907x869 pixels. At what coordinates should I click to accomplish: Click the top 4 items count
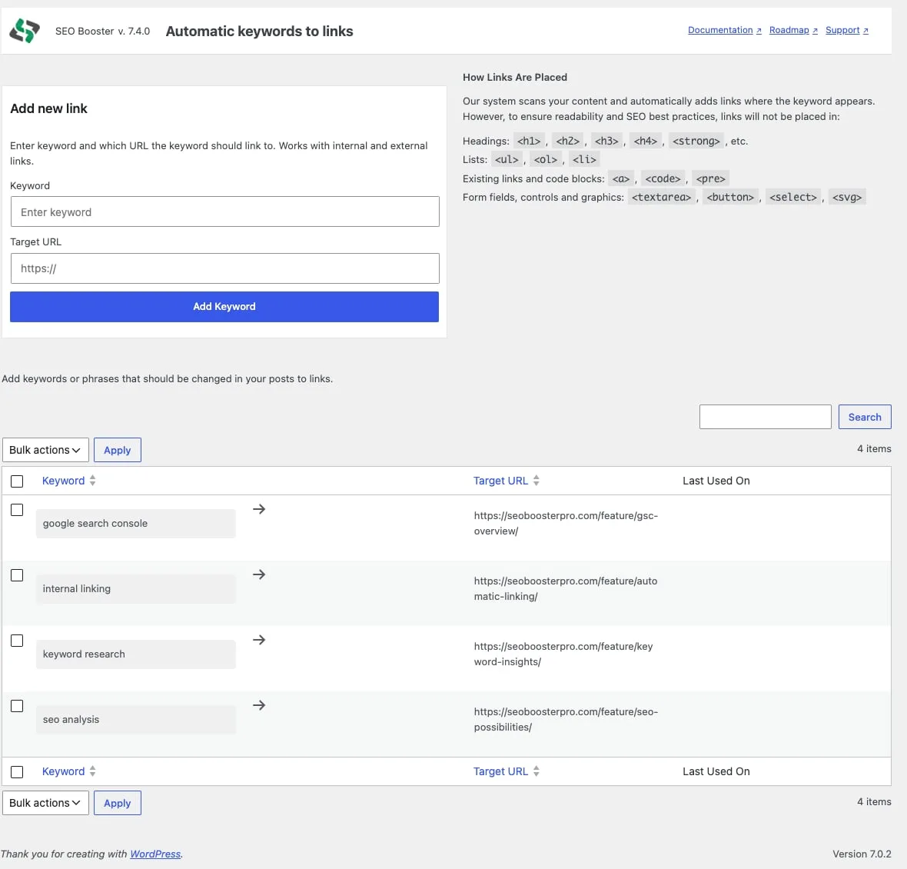coord(874,449)
